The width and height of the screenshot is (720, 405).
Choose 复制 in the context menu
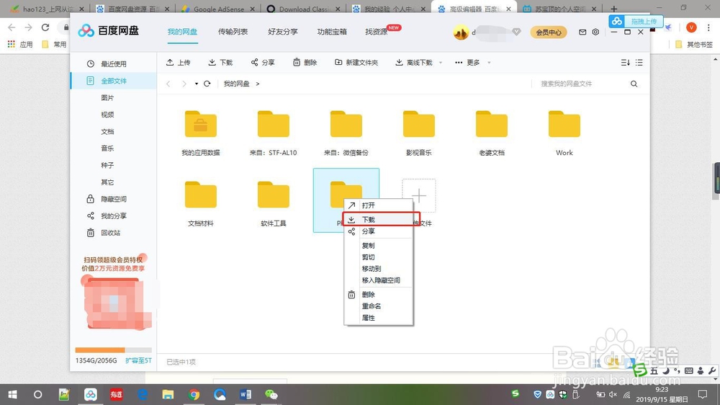(x=379, y=246)
